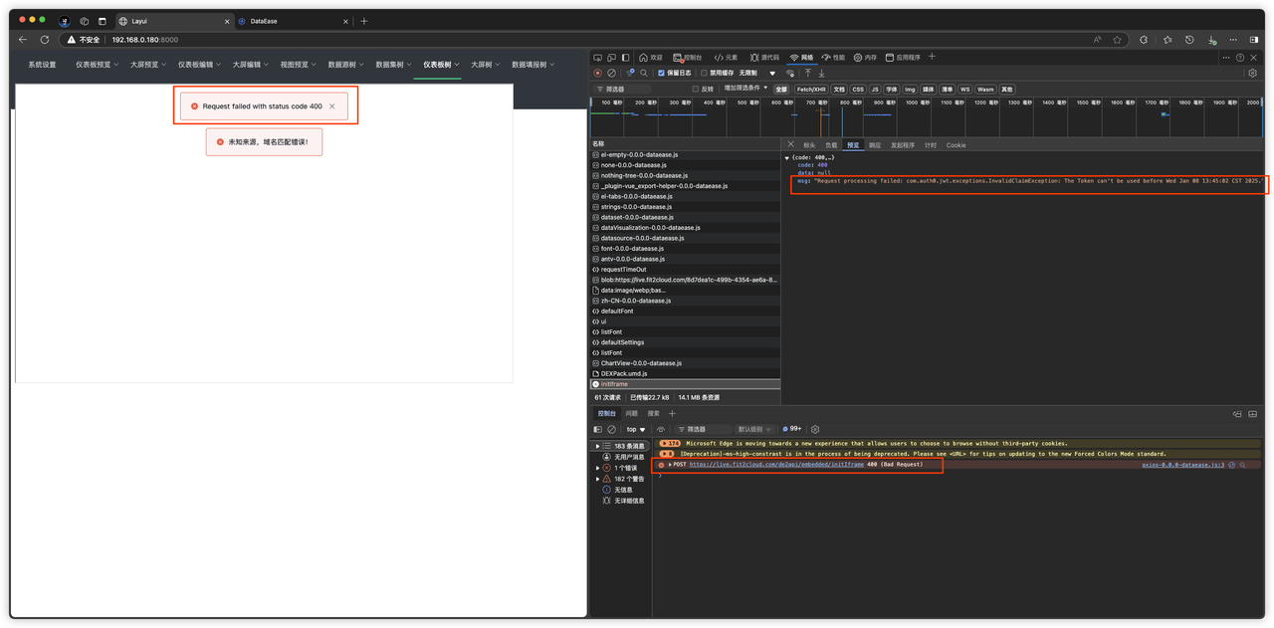Click the import HAR upload arrow

[808, 73]
